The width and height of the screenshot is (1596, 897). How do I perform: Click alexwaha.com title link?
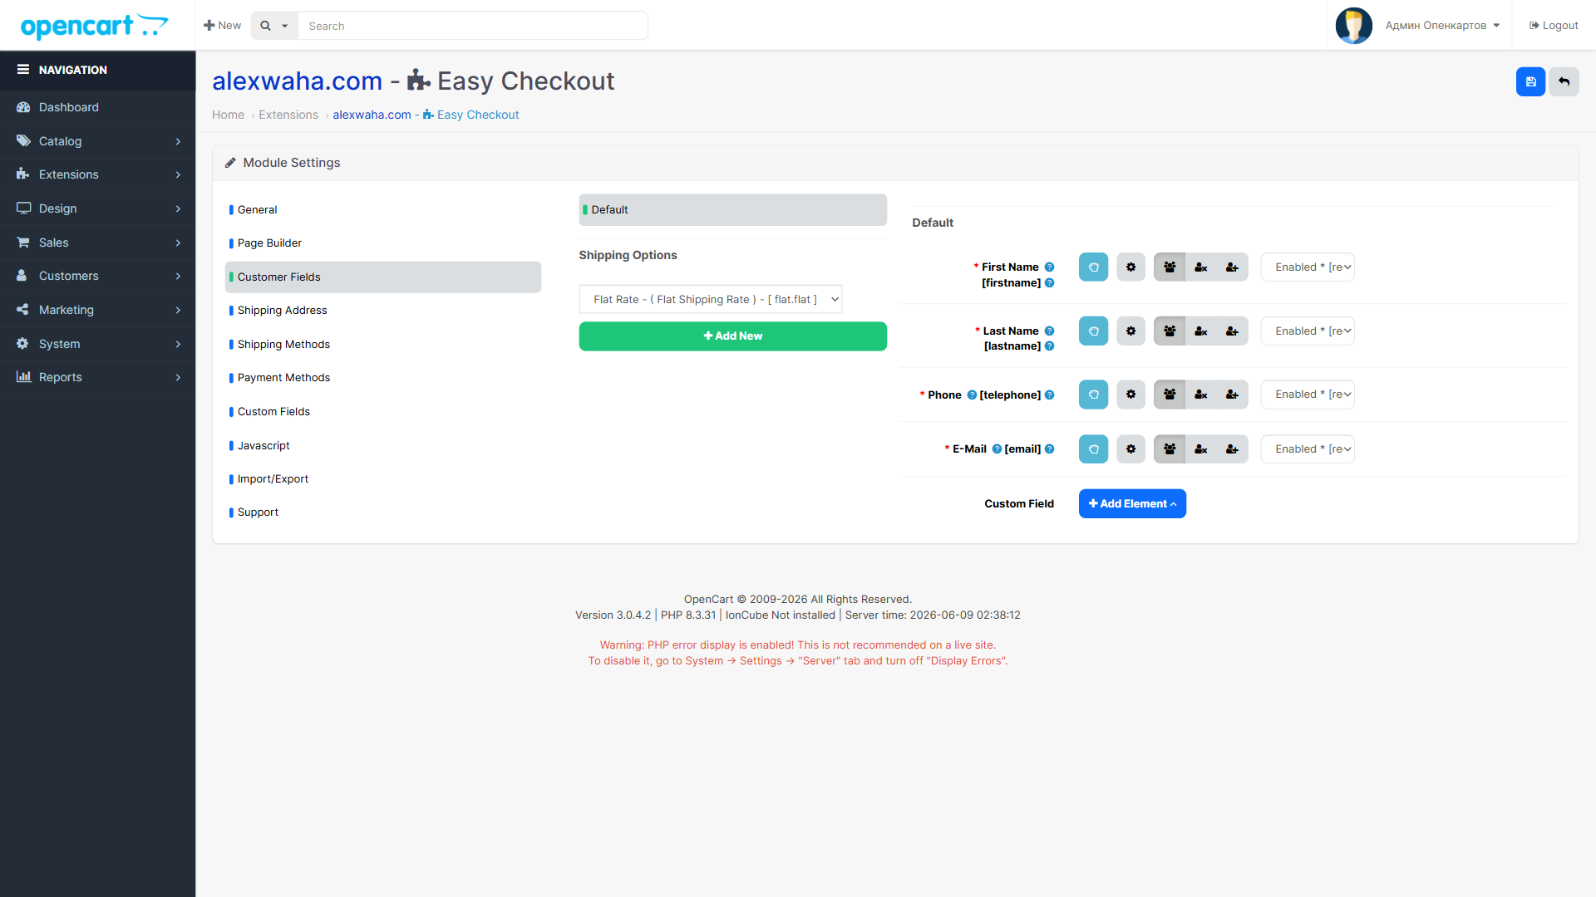297,81
